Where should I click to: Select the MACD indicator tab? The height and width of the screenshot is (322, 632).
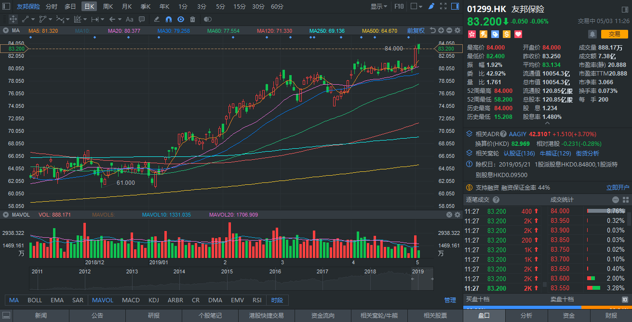131,300
